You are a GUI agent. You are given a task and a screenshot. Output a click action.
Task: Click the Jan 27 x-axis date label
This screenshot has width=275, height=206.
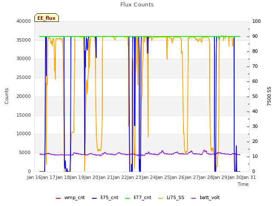pos(191,177)
